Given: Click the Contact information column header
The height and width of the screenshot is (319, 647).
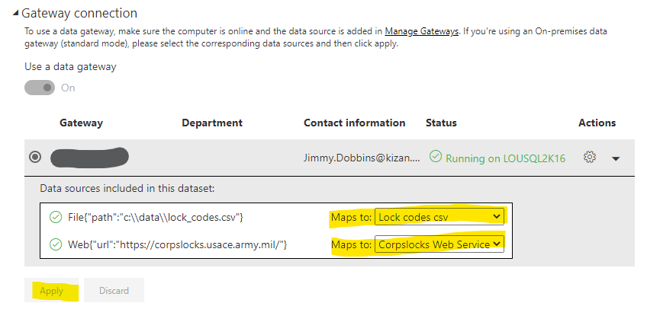Looking at the screenshot, I should pyautogui.click(x=354, y=123).
